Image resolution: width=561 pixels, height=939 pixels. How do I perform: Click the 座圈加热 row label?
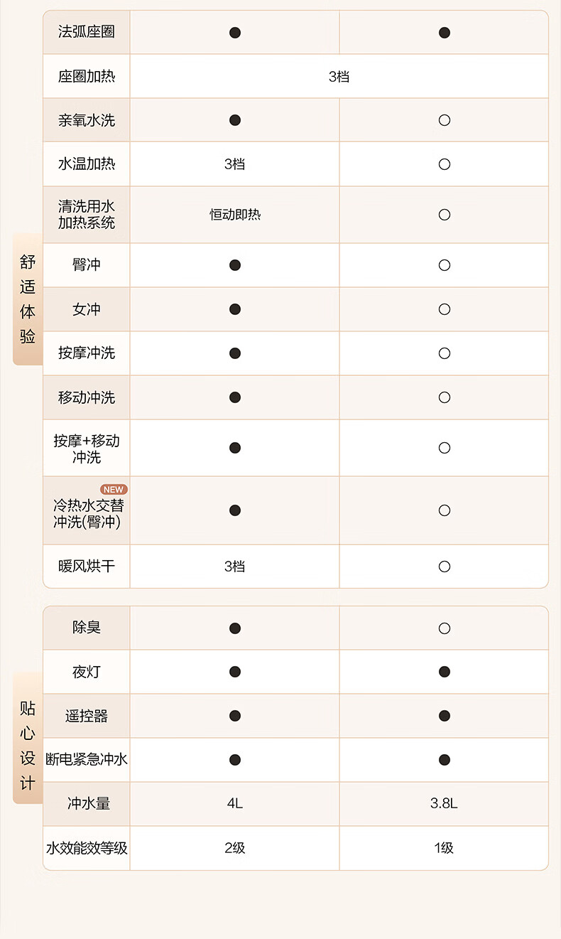pyautogui.click(x=87, y=76)
